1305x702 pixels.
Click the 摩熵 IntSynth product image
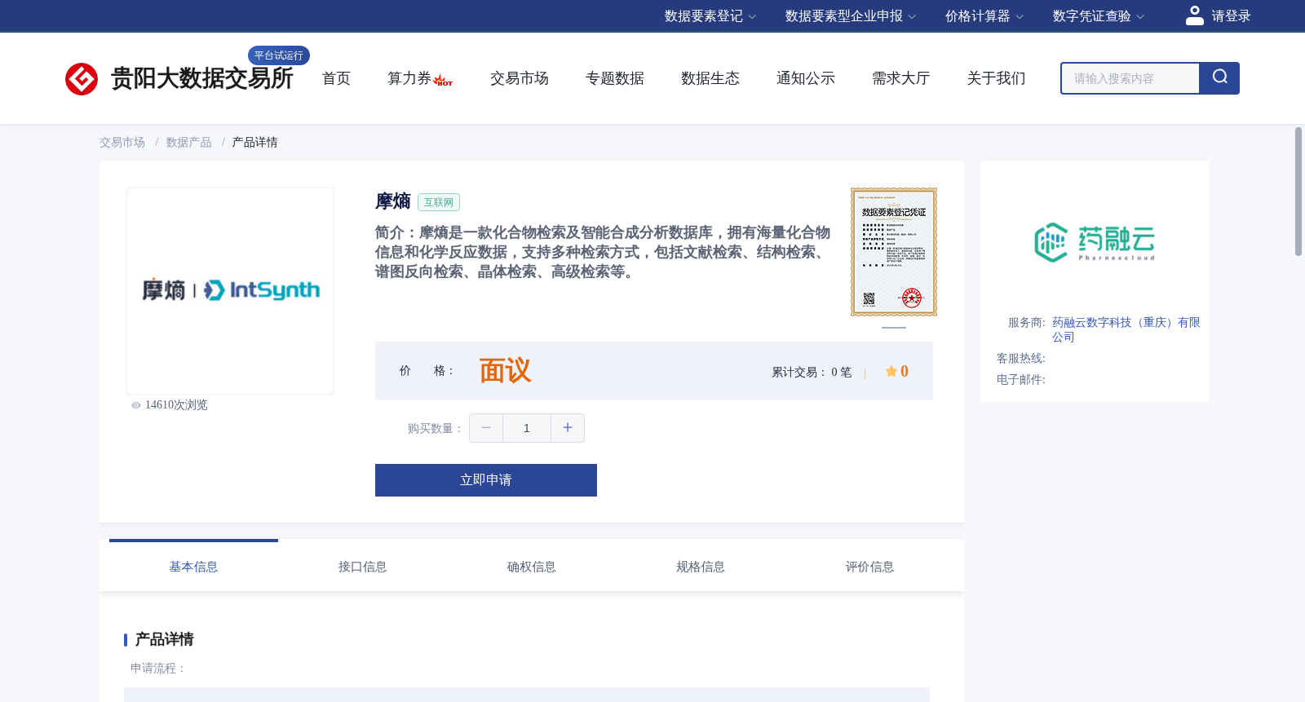230,291
